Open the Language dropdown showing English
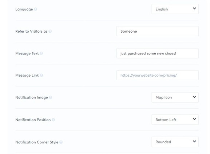Screen dimensions: 210x154 tap(175, 9)
